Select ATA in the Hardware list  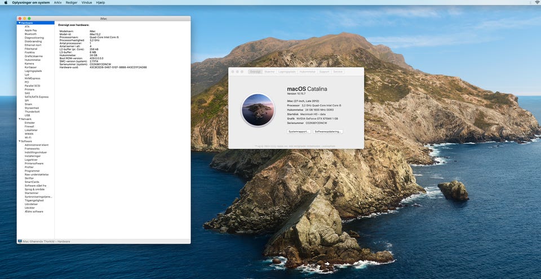[27, 26]
